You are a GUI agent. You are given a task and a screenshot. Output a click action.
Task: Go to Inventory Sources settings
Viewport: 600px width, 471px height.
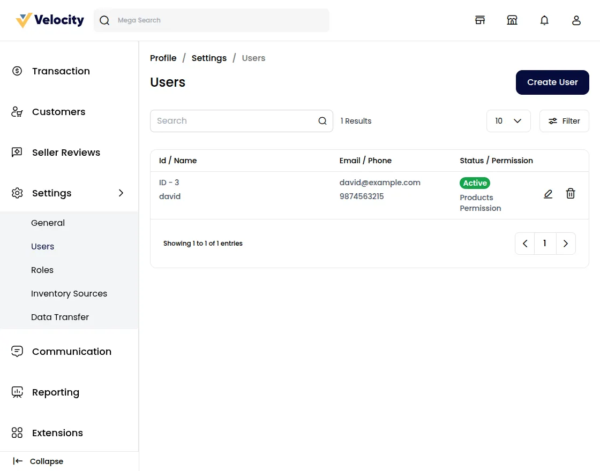coord(69,294)
